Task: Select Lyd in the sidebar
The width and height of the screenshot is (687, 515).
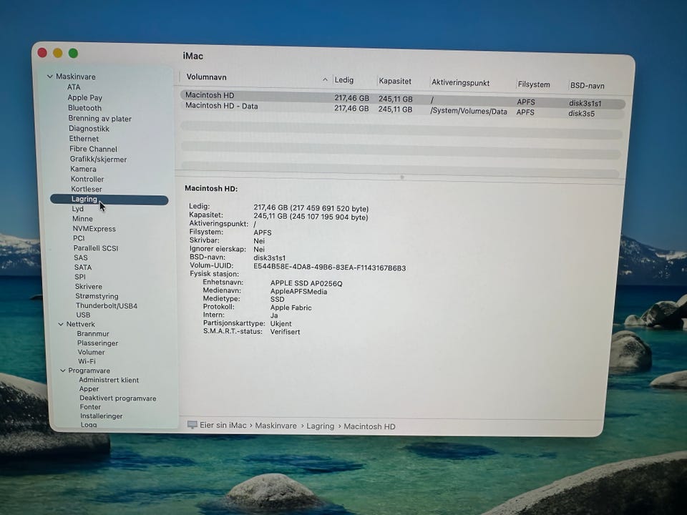Action: click(x=77, y=209)
